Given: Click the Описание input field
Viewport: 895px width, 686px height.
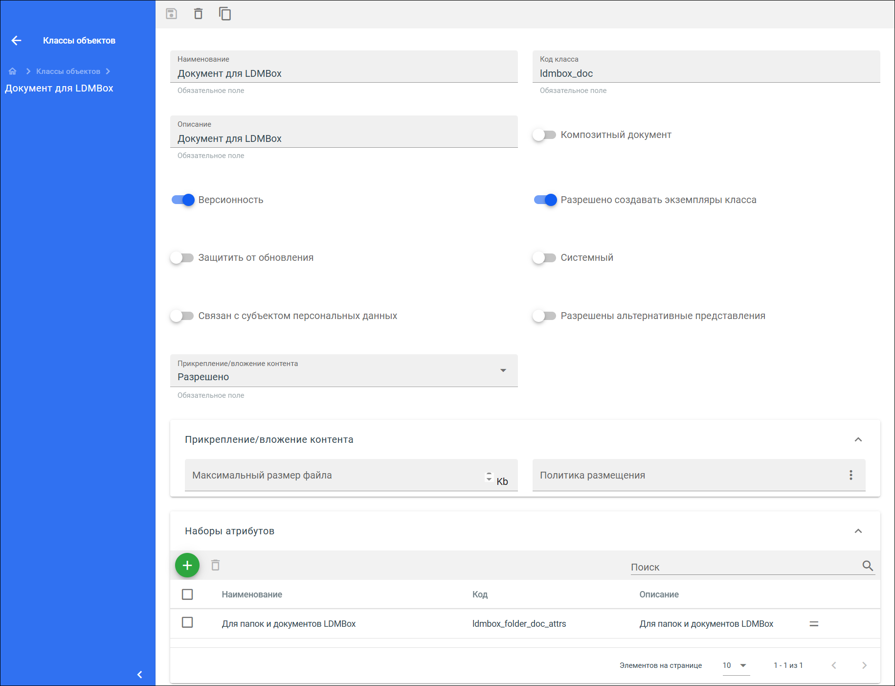Looking at the screenshot, I should (344, 132).
